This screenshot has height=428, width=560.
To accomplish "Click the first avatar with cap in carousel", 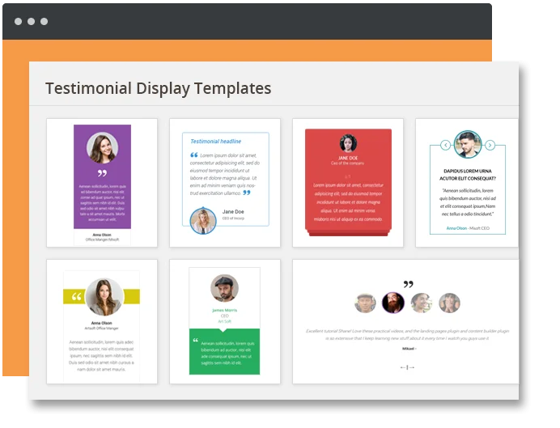I will (365, 303).
